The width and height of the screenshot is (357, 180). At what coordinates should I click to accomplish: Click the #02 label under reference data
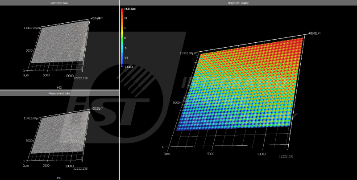click(59, 87)
